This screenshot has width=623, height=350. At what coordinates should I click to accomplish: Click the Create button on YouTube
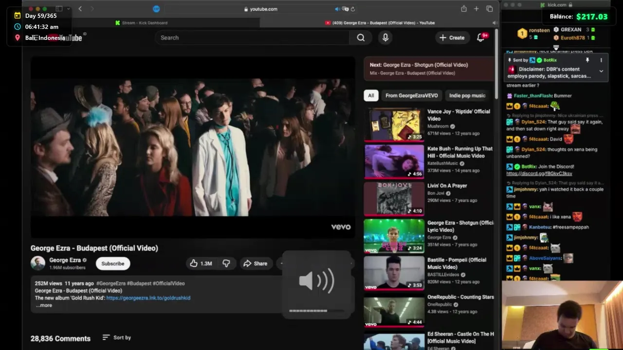pos(452,37)
